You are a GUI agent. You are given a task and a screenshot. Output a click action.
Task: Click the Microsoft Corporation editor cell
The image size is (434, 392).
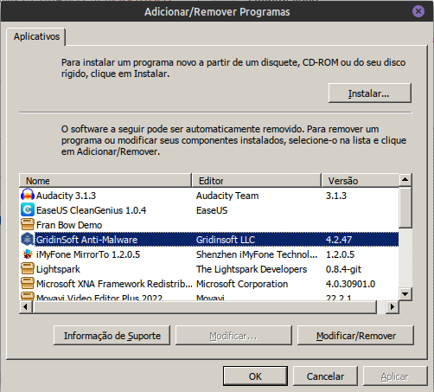click(x=242, y=284)
